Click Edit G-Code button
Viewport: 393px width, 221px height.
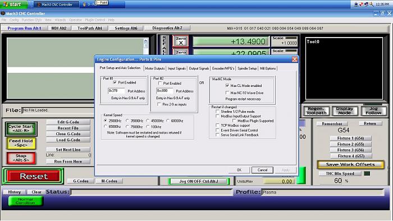click(68, 122)
